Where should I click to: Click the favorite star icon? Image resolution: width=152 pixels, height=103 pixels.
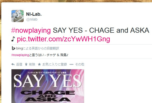pos(39,64)
